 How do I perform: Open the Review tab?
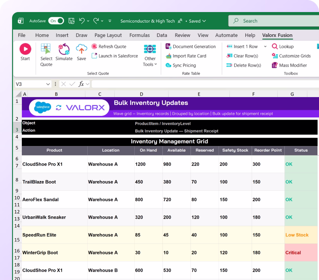[182, 35]
